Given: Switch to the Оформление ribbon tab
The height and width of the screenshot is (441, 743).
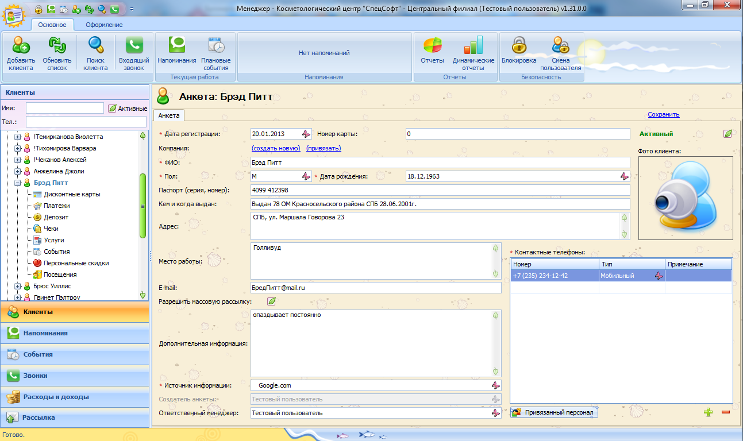Looking at the screenshot, I should click(104, 25).
